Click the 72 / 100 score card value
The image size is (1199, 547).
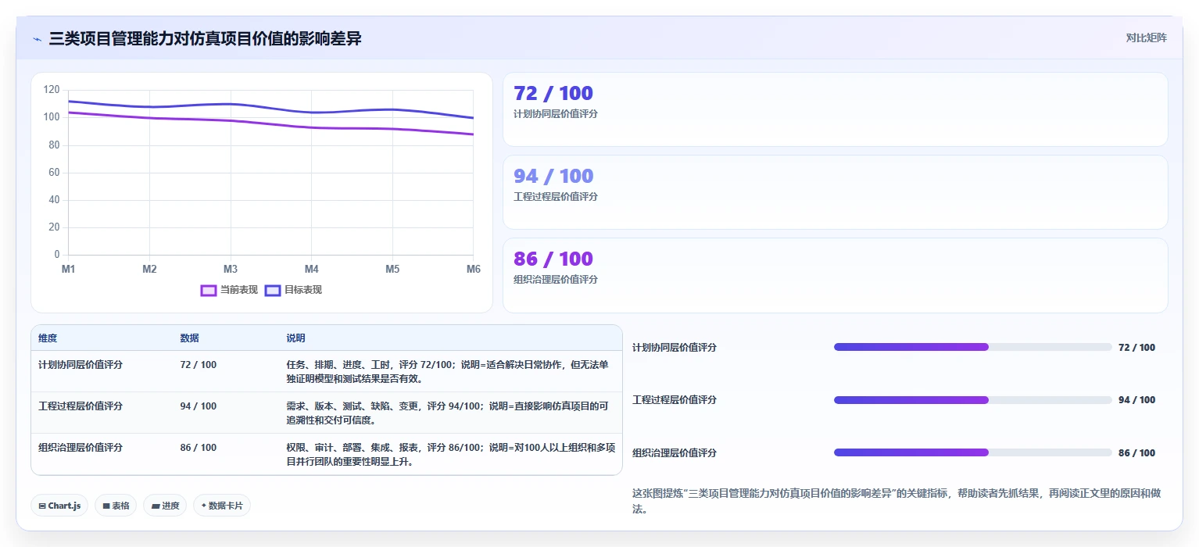553,94
